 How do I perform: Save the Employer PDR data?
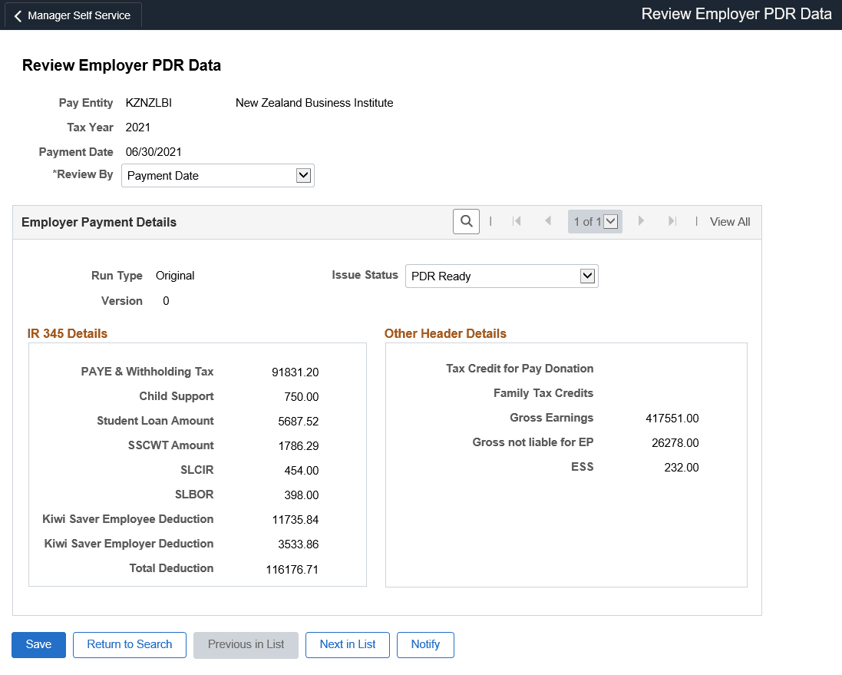pos(38,645)
